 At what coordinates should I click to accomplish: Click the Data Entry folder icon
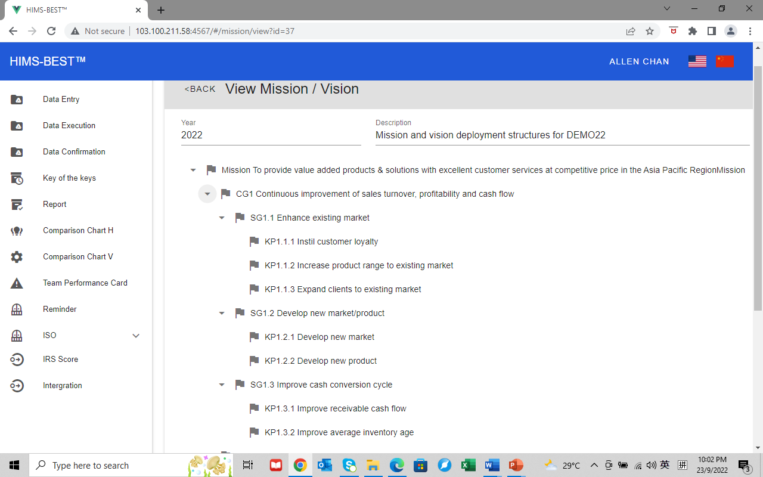pos(17,100)
